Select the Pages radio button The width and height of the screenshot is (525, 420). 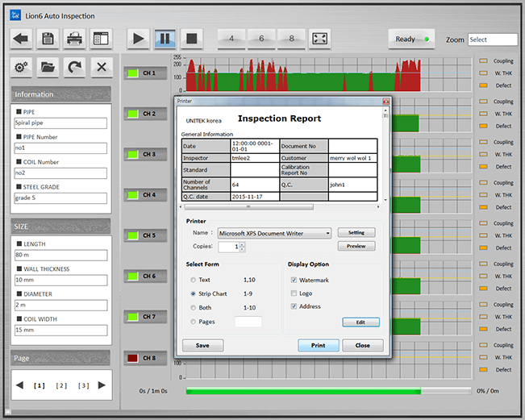tap(194, 322)
